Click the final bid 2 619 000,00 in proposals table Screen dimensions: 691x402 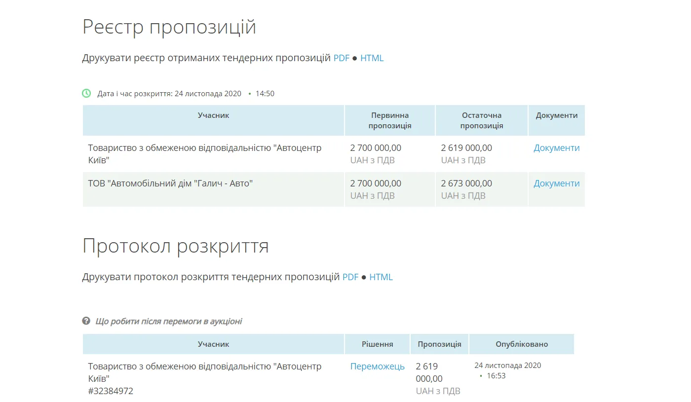pyautogui.click(x=466, y=148)
